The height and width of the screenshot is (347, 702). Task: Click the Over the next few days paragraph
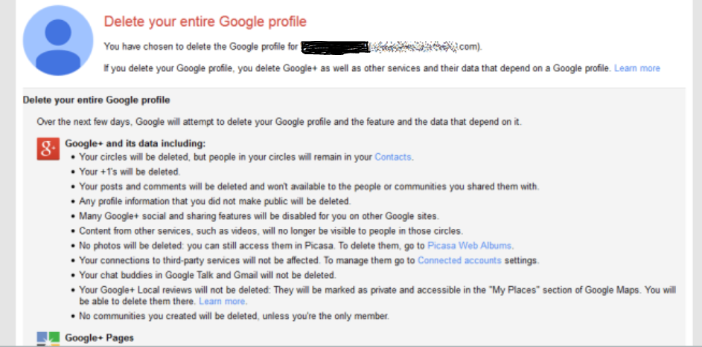click(x=279, y=122)
